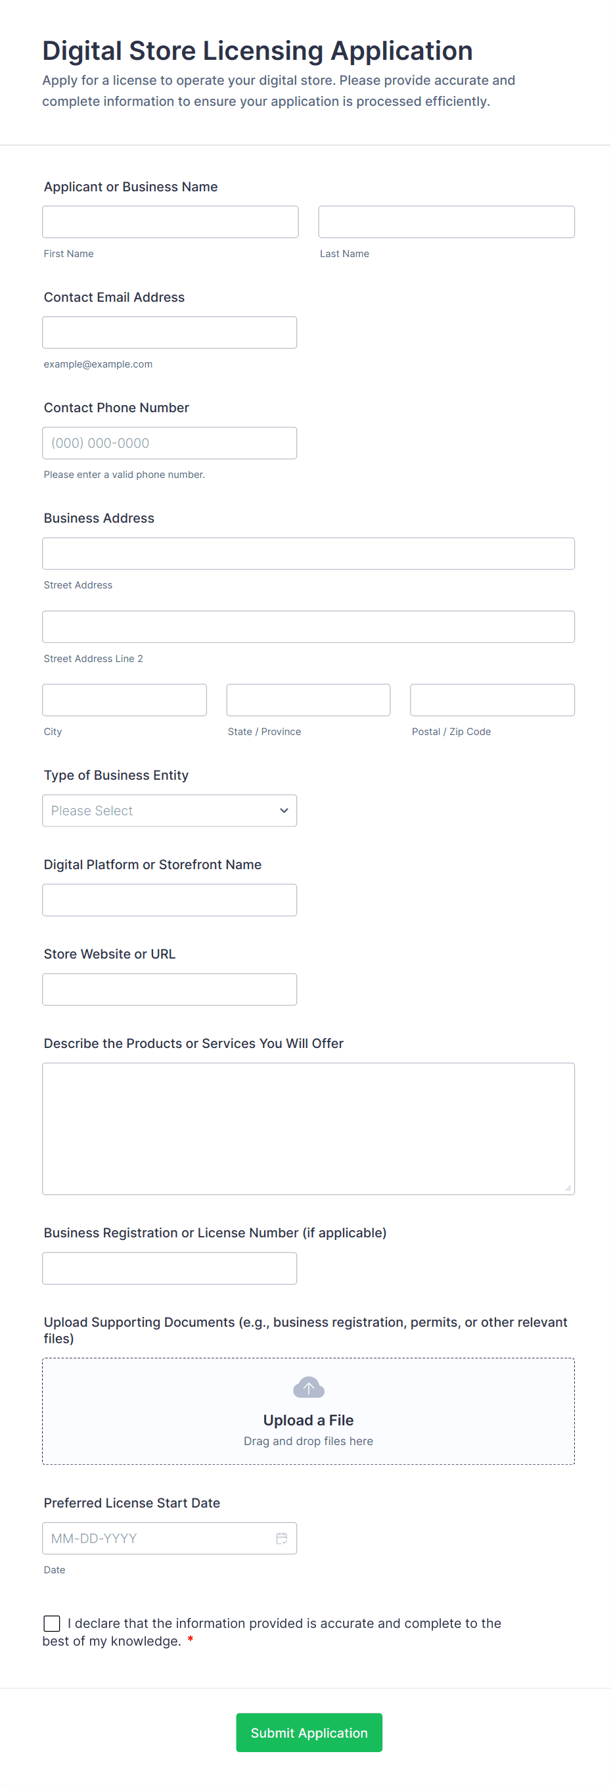
Task: Click the Preferred License Start Date field
Action: coord(160,1538)
